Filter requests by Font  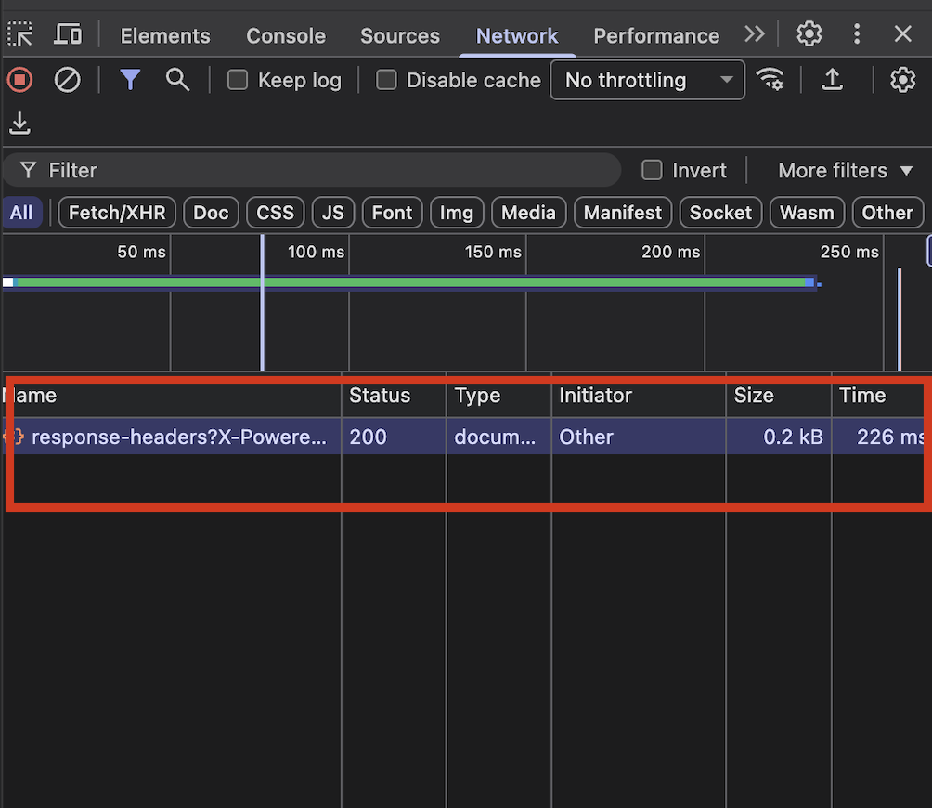393,213
